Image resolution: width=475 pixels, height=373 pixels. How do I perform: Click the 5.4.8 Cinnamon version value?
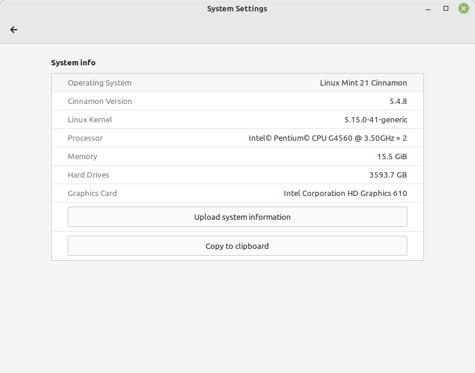pos(398,101)
